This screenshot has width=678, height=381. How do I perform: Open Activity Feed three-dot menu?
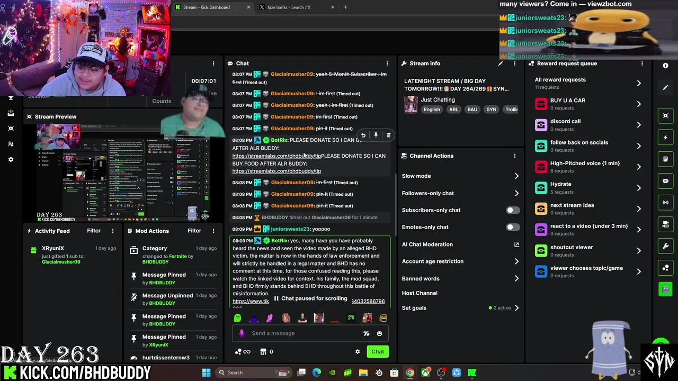point(112,231)
